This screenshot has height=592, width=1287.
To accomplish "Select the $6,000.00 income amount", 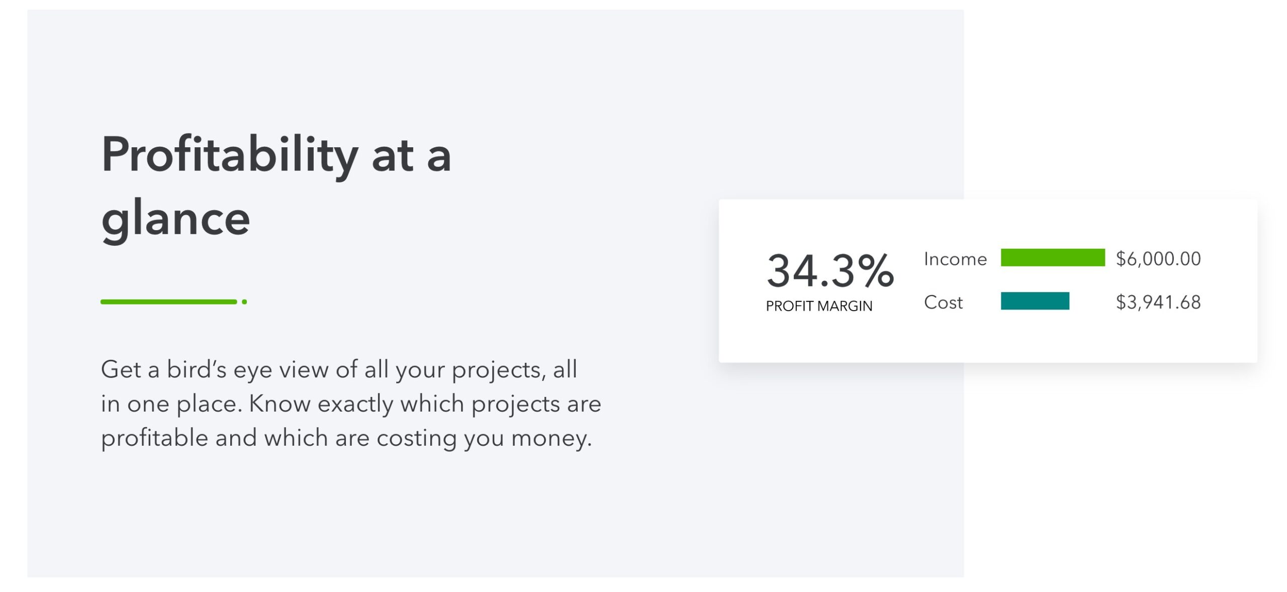I will pos(1158,259).
